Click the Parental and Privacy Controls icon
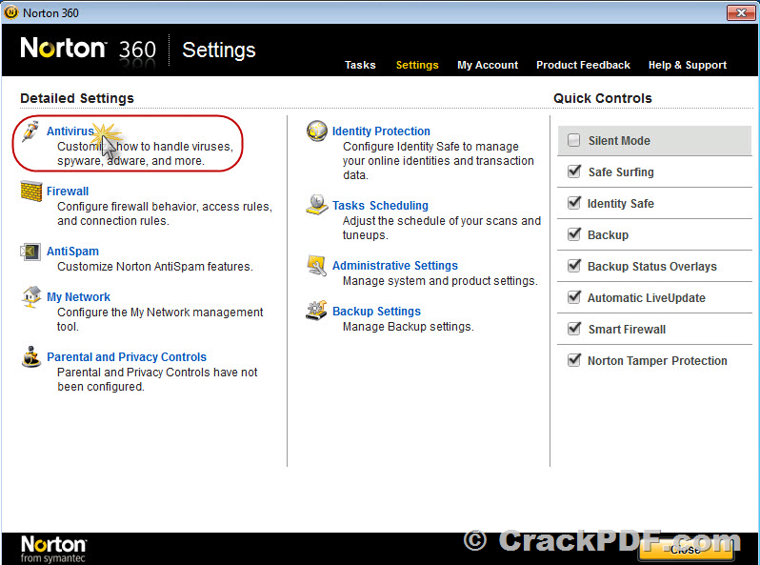The width and height of the screenshot is (760, 565). tap(31, 357)
